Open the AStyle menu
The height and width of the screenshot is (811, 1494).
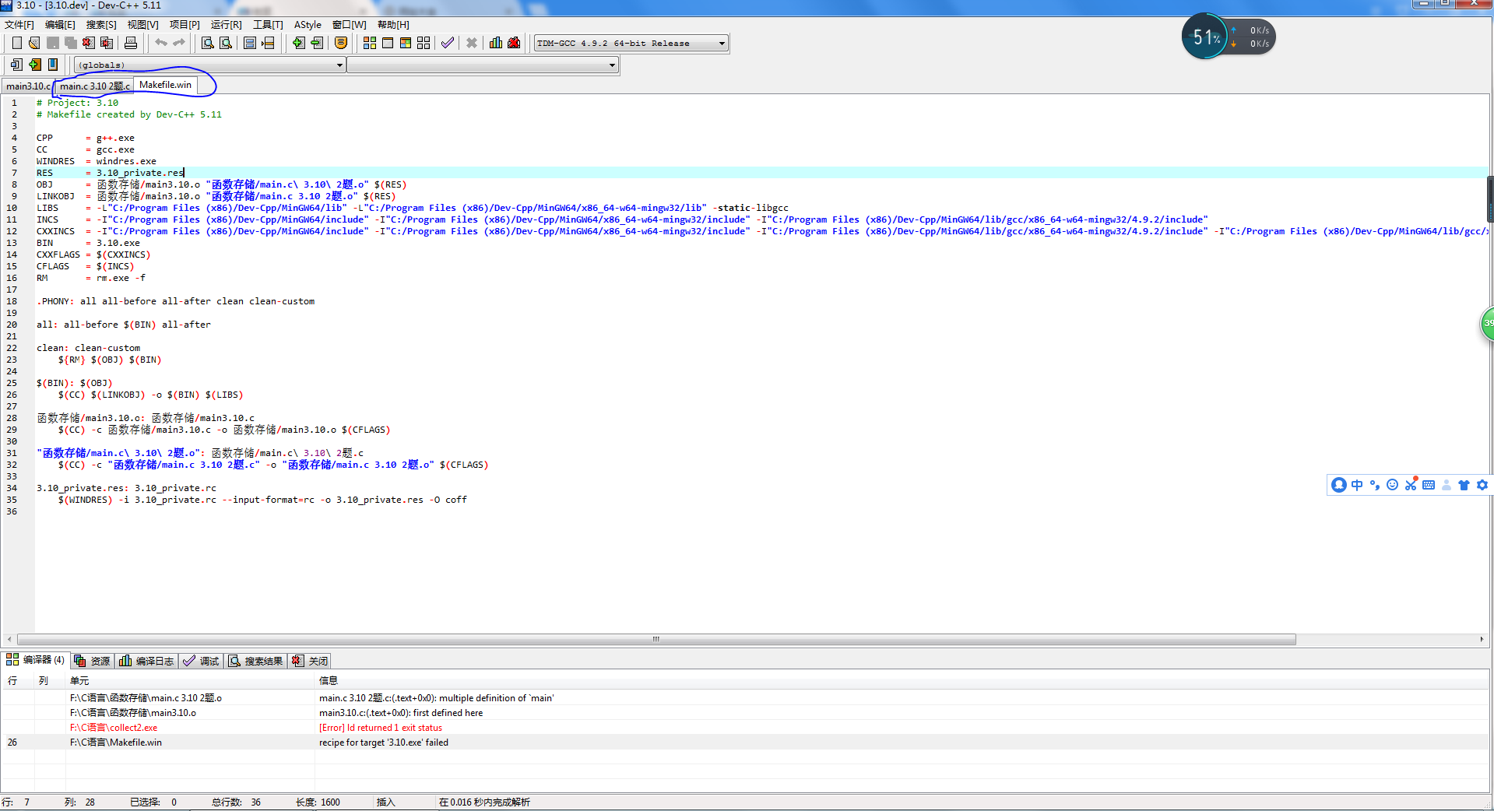point(308,25)
